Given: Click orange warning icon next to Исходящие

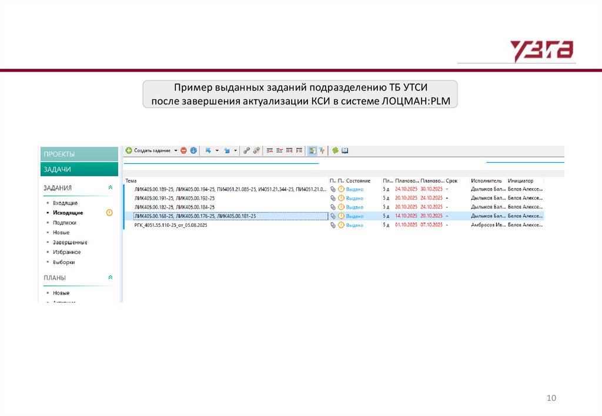Looking at the screenshot, I should tap(109, 213).
